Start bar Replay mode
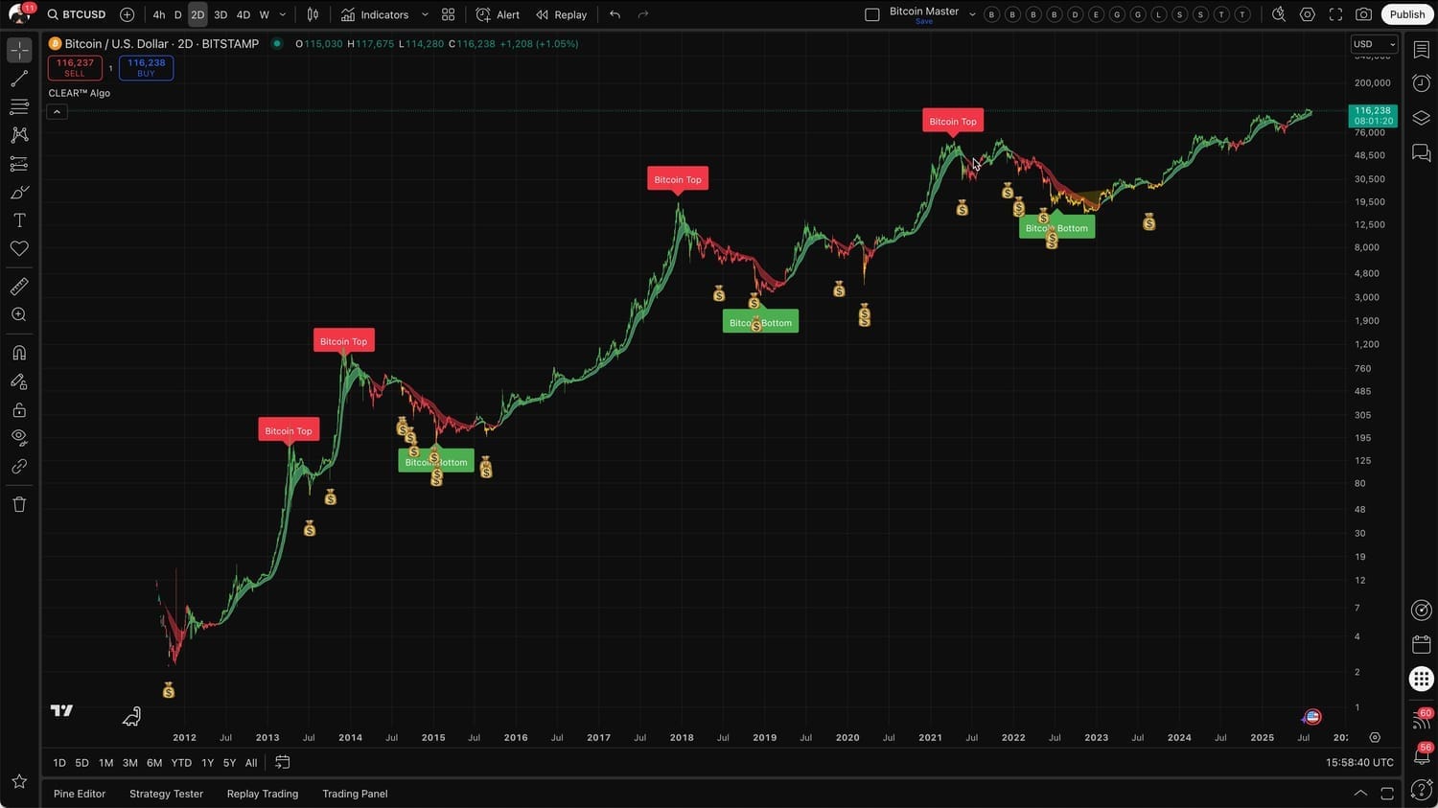Image resolution: width=1438 pixels, height=808 pixels. (x=562, y=14)
